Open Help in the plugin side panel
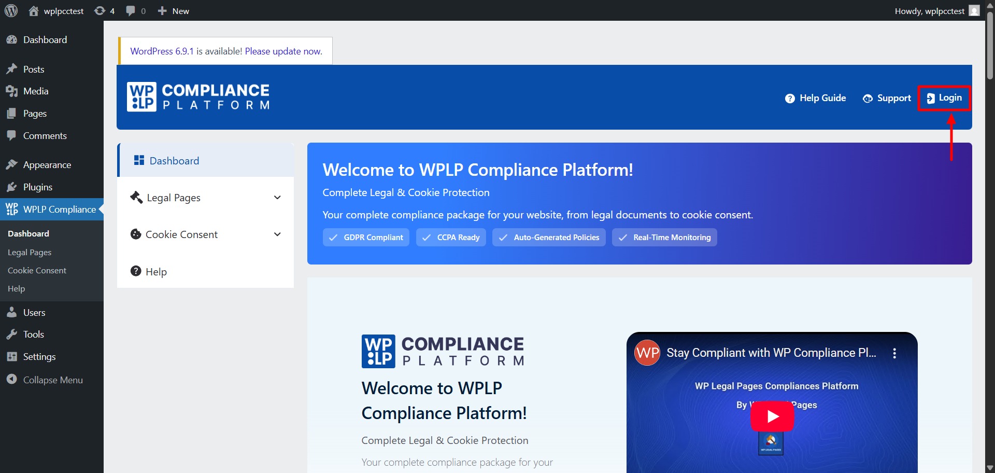 click(x=155, y=272)
